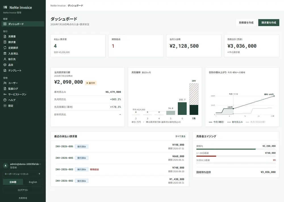The image size is (284, 202).
Task: Click the テンプレート file icon
Action: [5, 70]
